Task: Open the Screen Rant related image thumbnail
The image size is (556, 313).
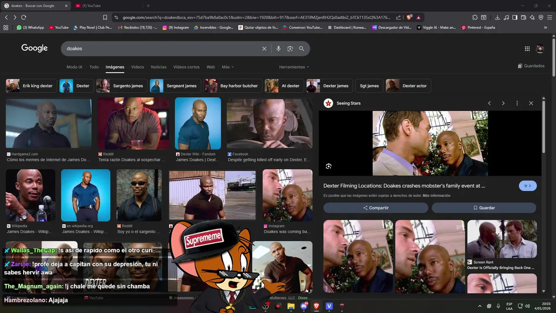Action: (x=502, y=239)
